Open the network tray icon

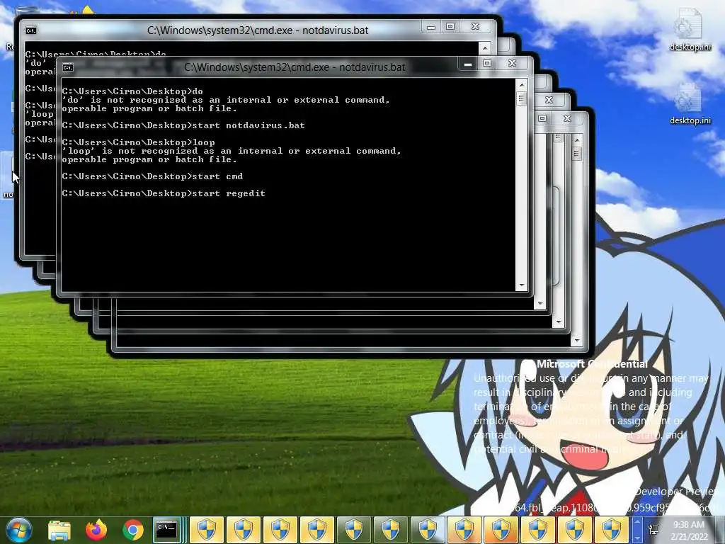[x=653, y=530]
